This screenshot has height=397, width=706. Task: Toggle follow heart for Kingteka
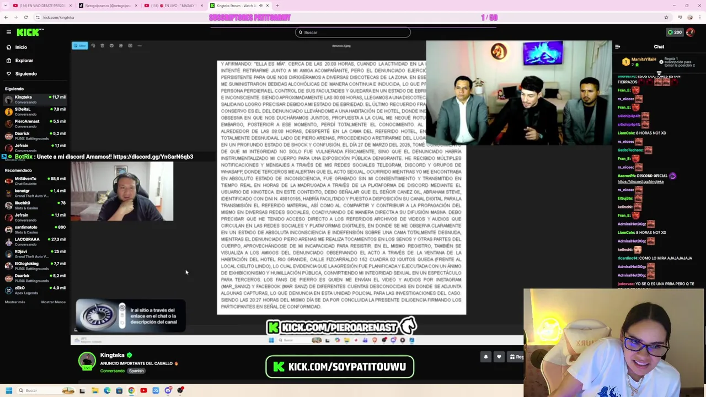pos(499,357)
